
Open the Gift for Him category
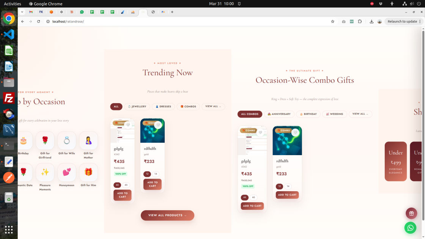pyautogui.click(x=88, y=173)
